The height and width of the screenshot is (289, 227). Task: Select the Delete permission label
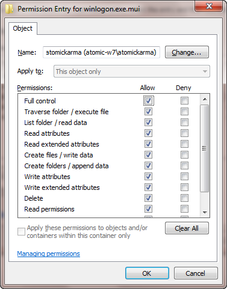pos(34,198)
